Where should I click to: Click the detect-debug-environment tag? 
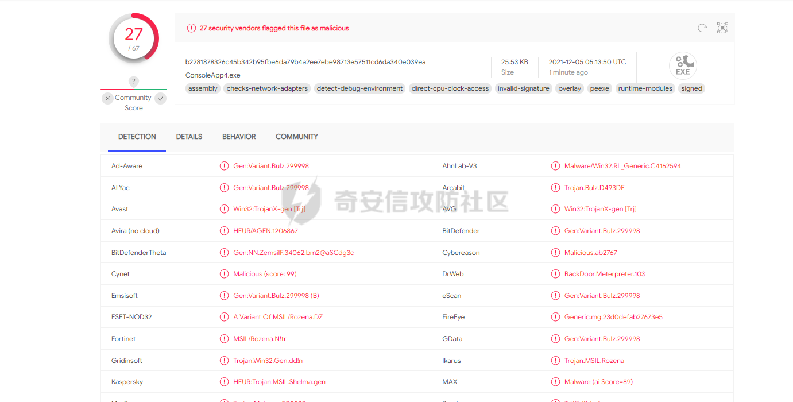tap(359, 88)
